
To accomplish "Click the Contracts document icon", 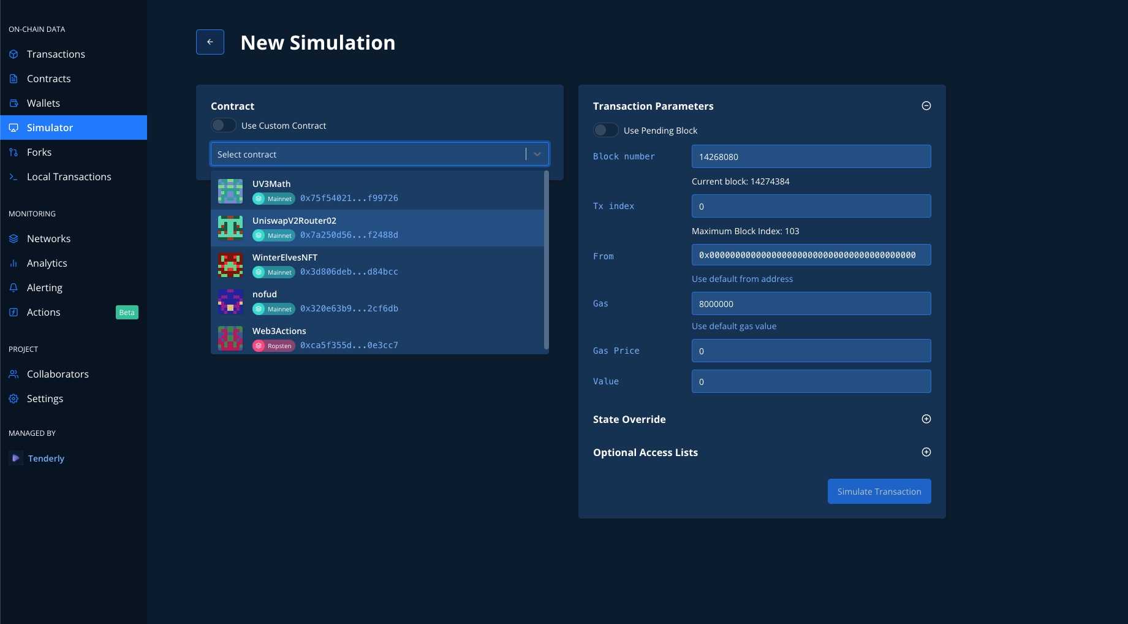I will [x=13, y=78].
